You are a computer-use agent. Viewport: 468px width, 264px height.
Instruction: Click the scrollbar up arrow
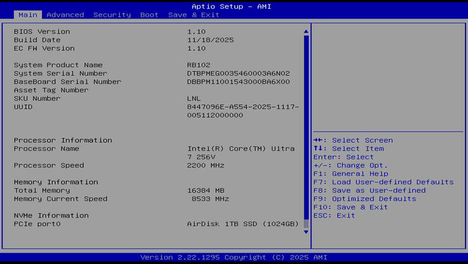point(306,31)
